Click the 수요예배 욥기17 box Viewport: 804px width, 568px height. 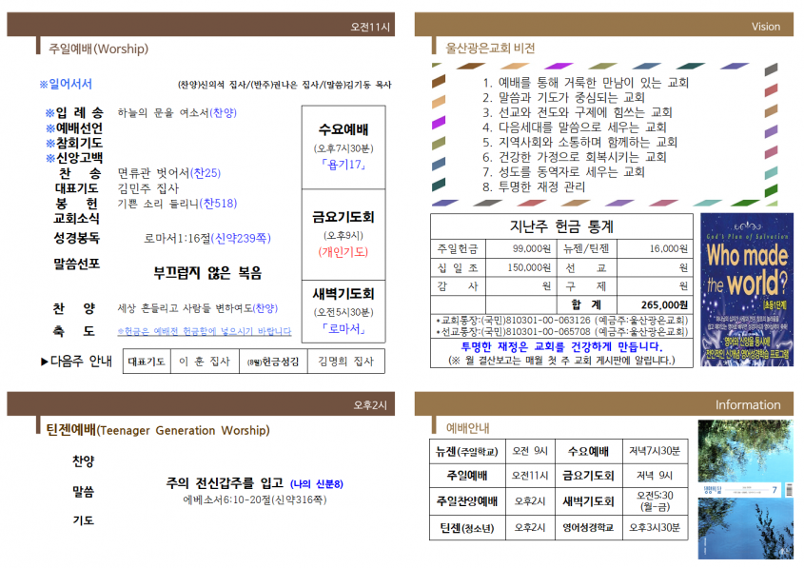tap(343, 147)
